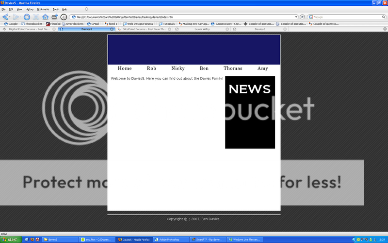Open the list all tabs dropdown
This screenshot has height=243, width=388.
[385, 29]
